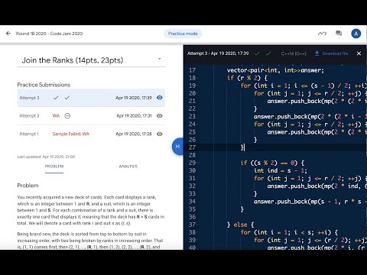Click the first green check in code header
The height and width of the screenshot is (275, 367).
[x=258, y=53]
